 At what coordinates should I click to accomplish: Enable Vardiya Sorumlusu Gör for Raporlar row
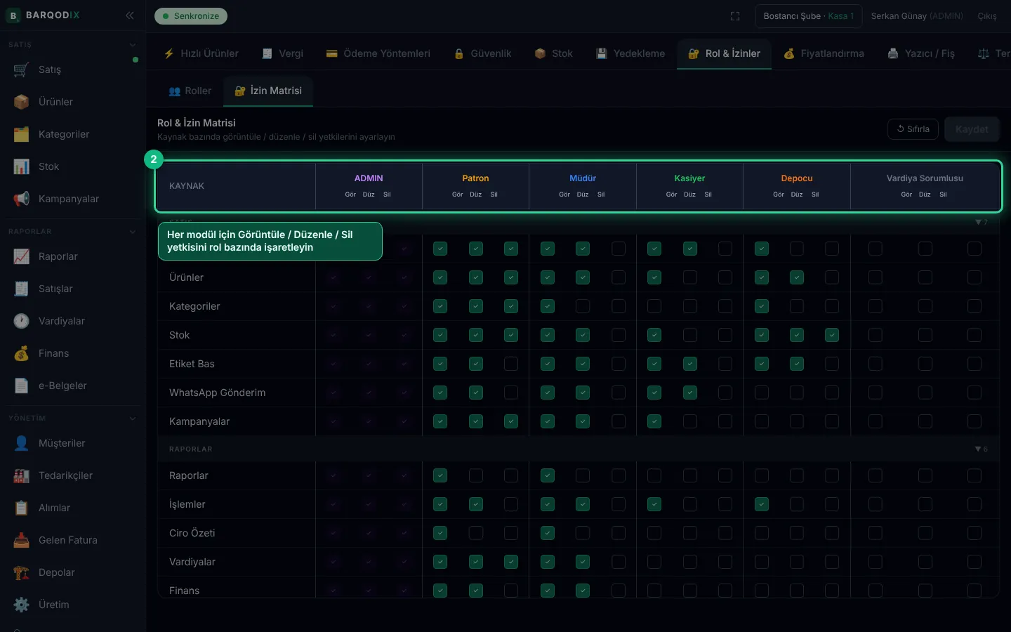(875, 475)
